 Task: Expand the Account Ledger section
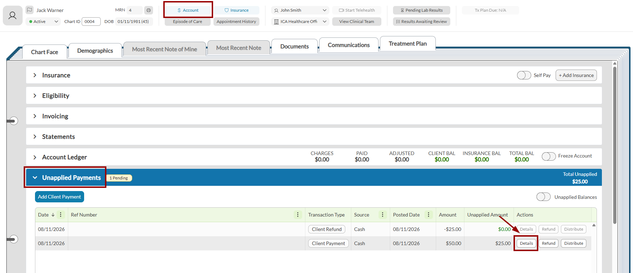coord(35,157)
